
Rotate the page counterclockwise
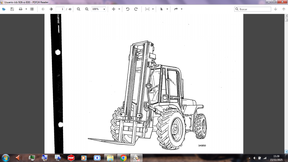pyautogui.click(x=128, y=9)
